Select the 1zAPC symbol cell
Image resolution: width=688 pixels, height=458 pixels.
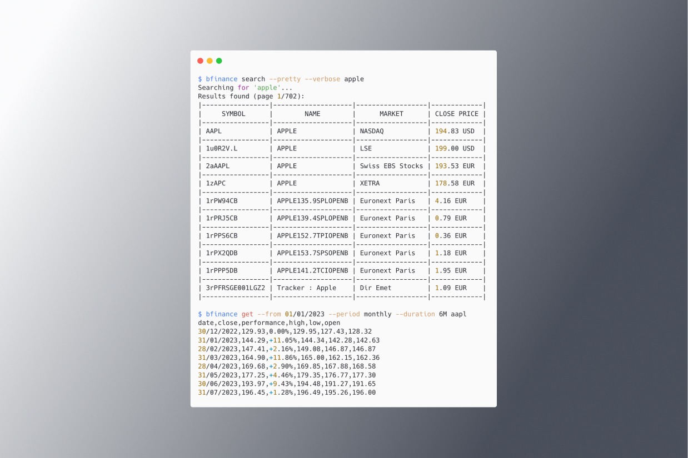tap(216, 183)
